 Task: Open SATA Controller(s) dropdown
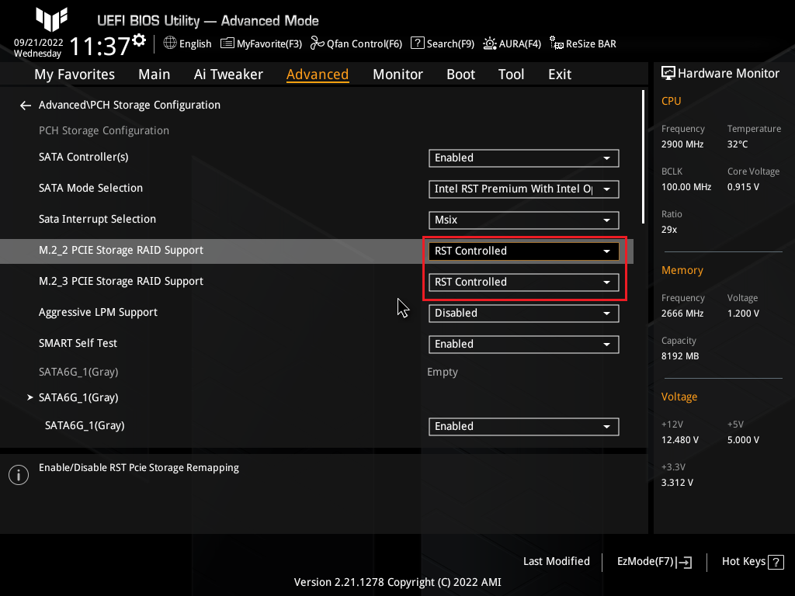coord(523,158)
